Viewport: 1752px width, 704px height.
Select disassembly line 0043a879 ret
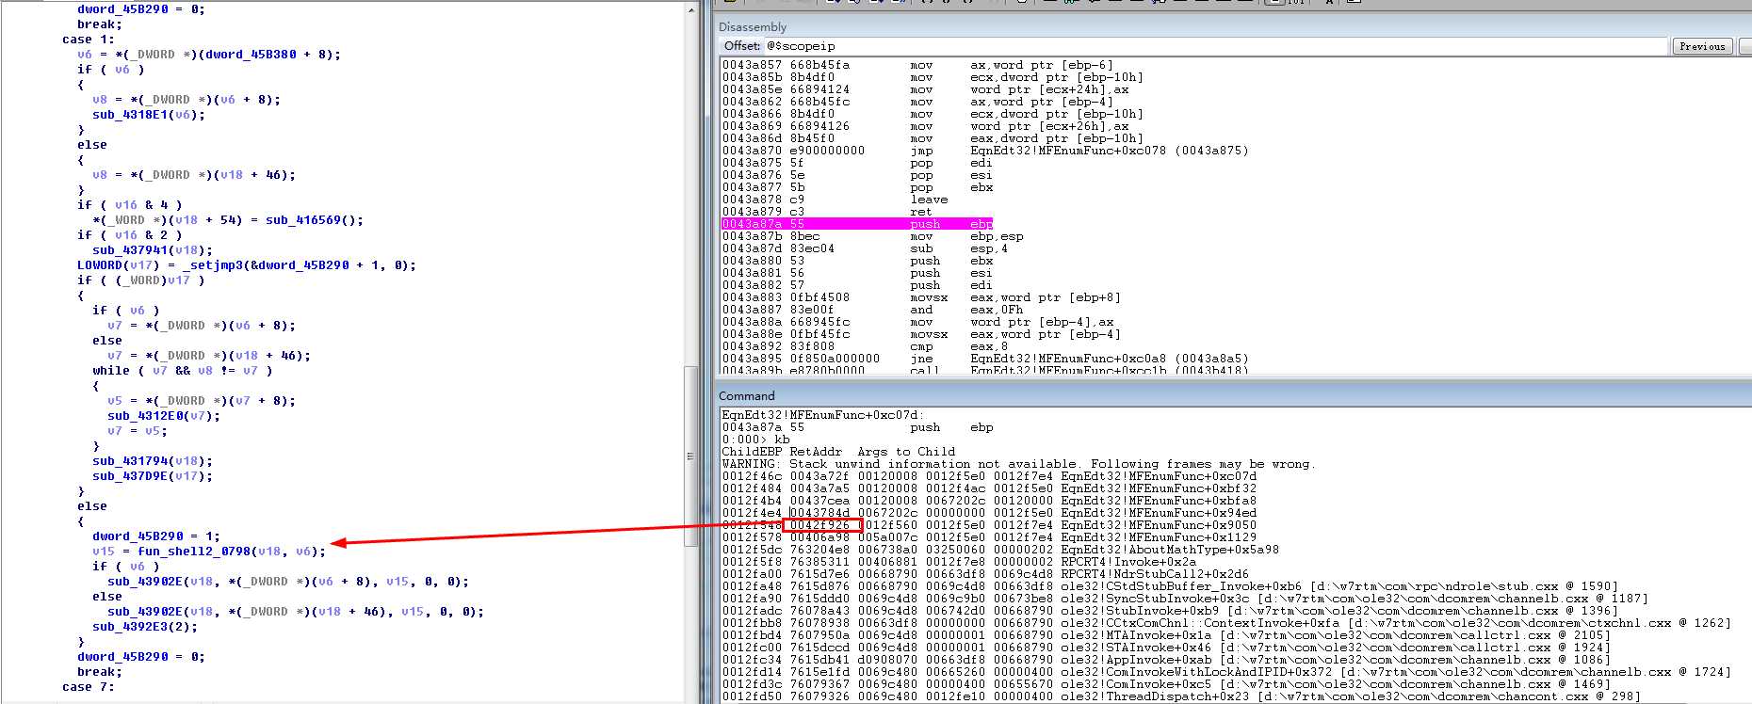tap(827, 212)
